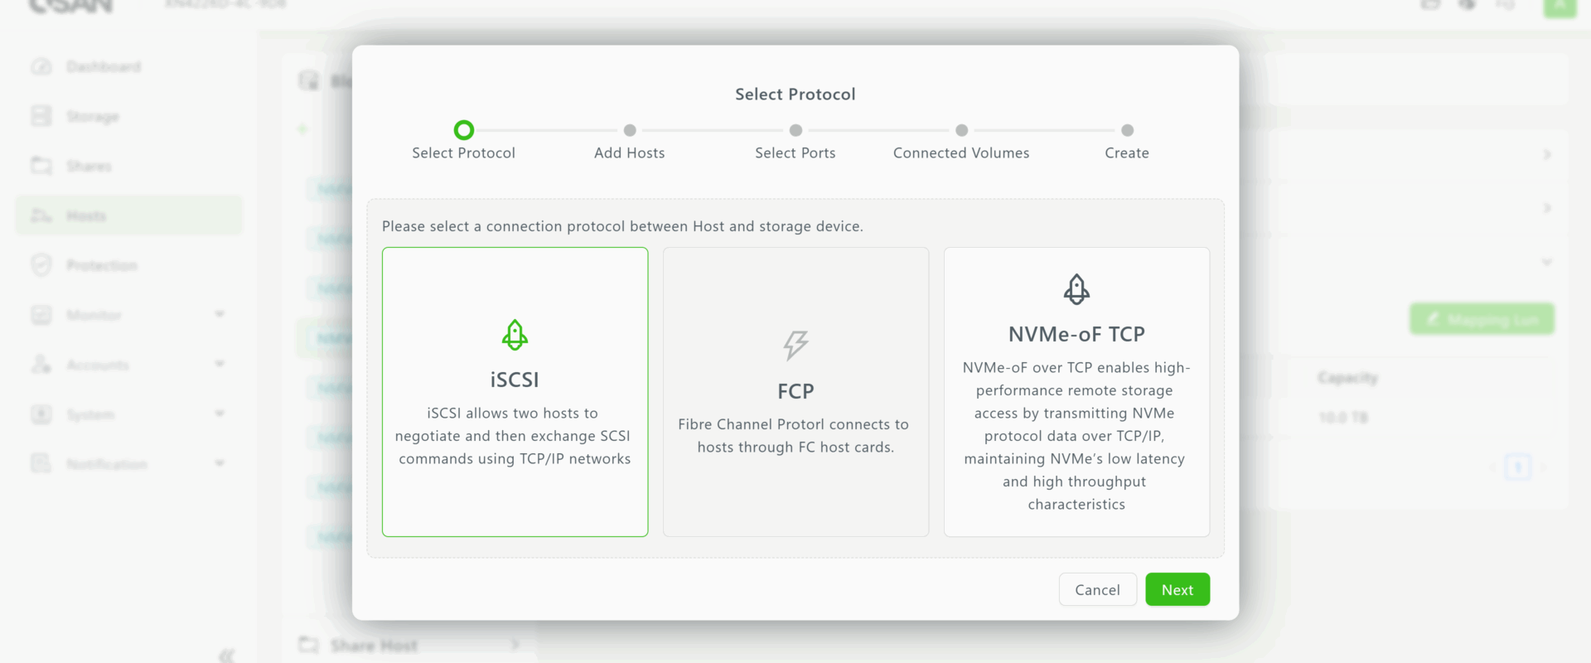1591x663 pixels.
Task: Click the iSCSI rocket icon
Action: coord(515,335)
